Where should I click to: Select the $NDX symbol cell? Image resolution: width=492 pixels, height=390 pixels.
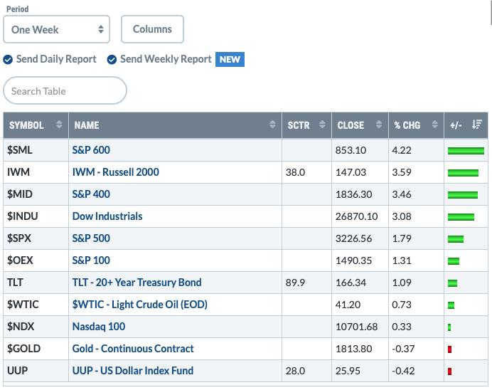pyautogui.click(x=36, y=327)
